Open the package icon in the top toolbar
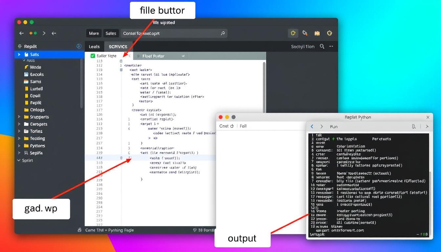The width and height of the screenshot is (441, 252). click(317, 33)
